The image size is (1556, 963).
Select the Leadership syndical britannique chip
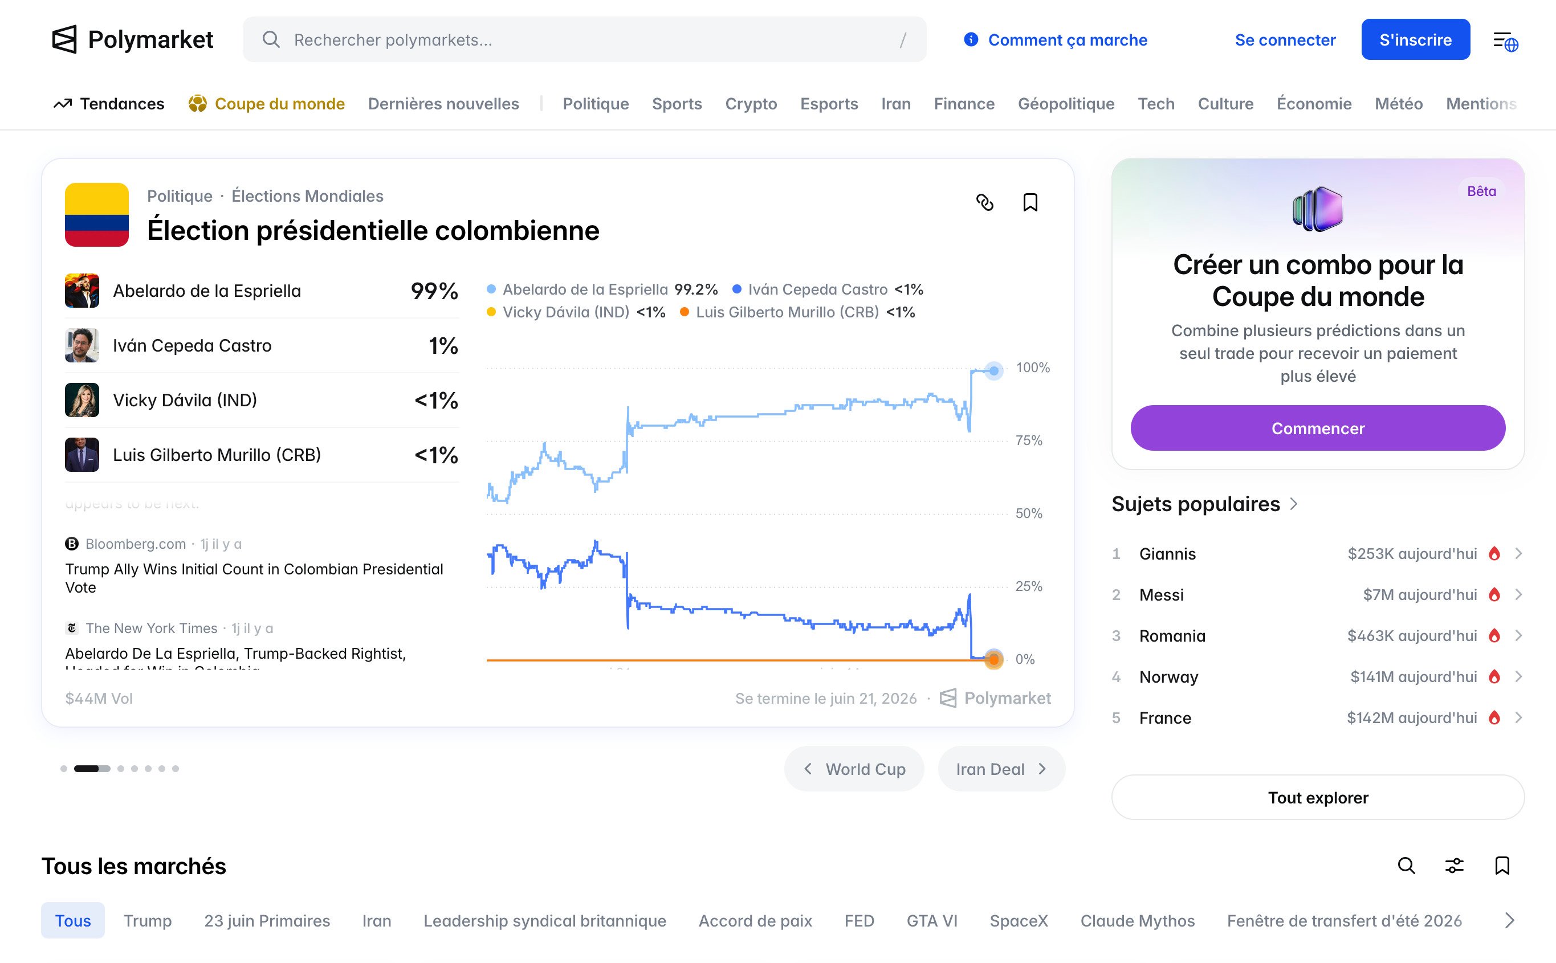(x=544, y=920)
